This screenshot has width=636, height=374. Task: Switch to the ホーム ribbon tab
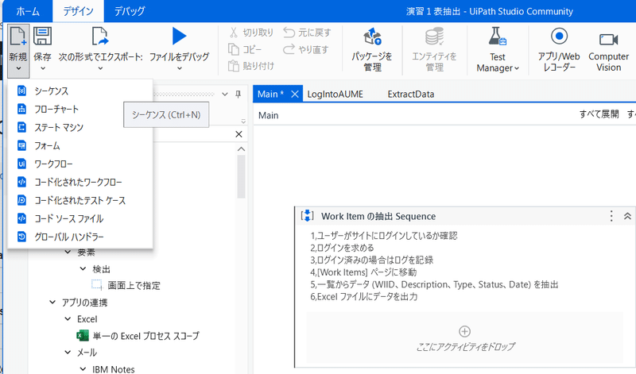[x=28, y=11]
